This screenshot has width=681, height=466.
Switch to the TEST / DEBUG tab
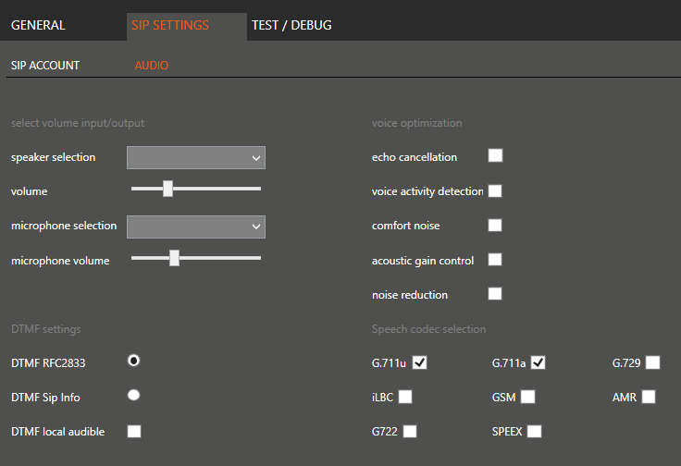(291, 25)
